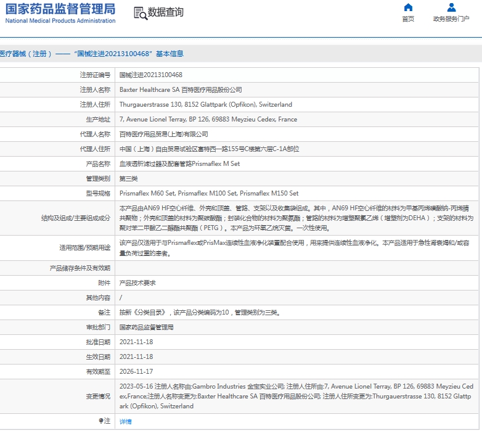
Task: Click the home icon above 首页
Action: [x=408, y=7]
